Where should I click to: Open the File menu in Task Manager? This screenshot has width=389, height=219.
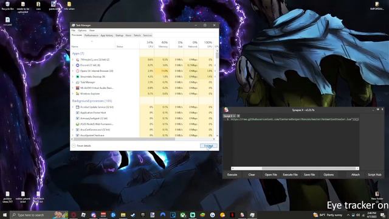pyautogui.click(x=74, y=30)
